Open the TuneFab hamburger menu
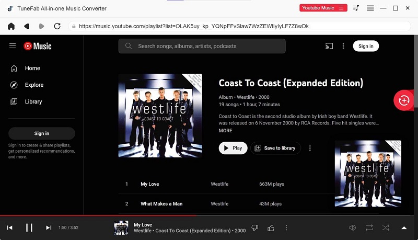Screen dimensions: 418x240 coord(370,8)
